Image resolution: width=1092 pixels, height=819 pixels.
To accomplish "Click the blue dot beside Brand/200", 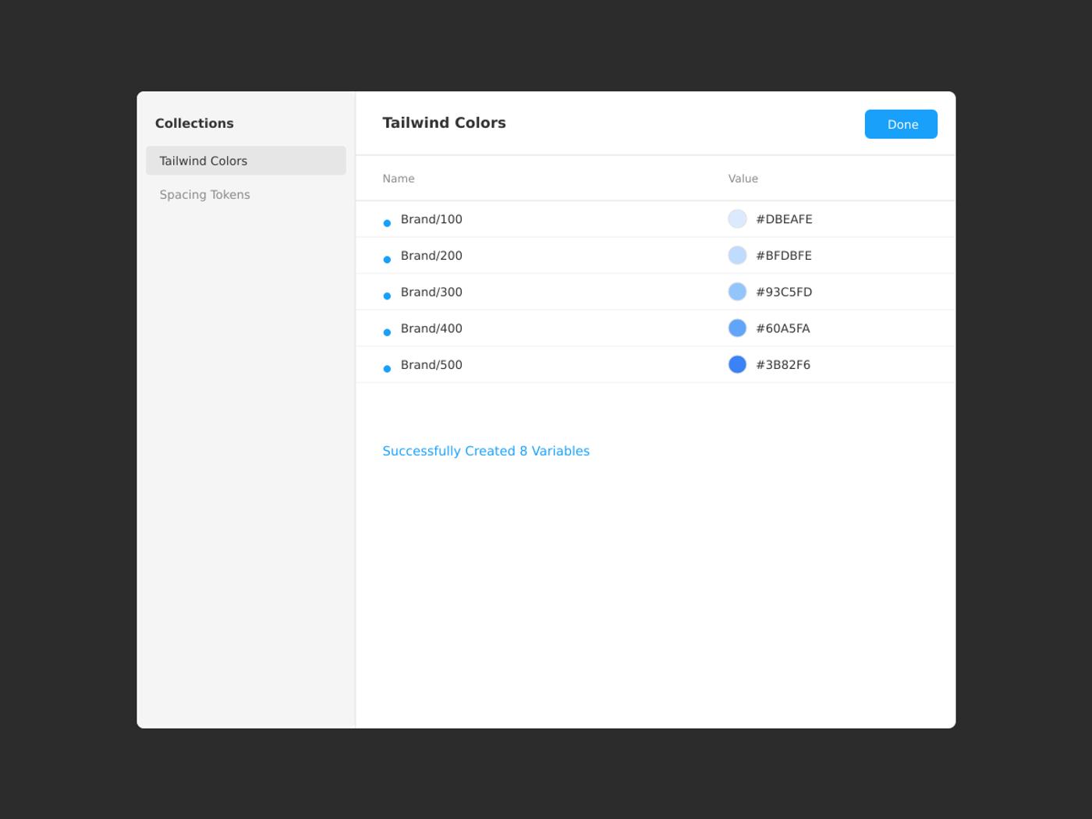I will click(x=387, y=260).
